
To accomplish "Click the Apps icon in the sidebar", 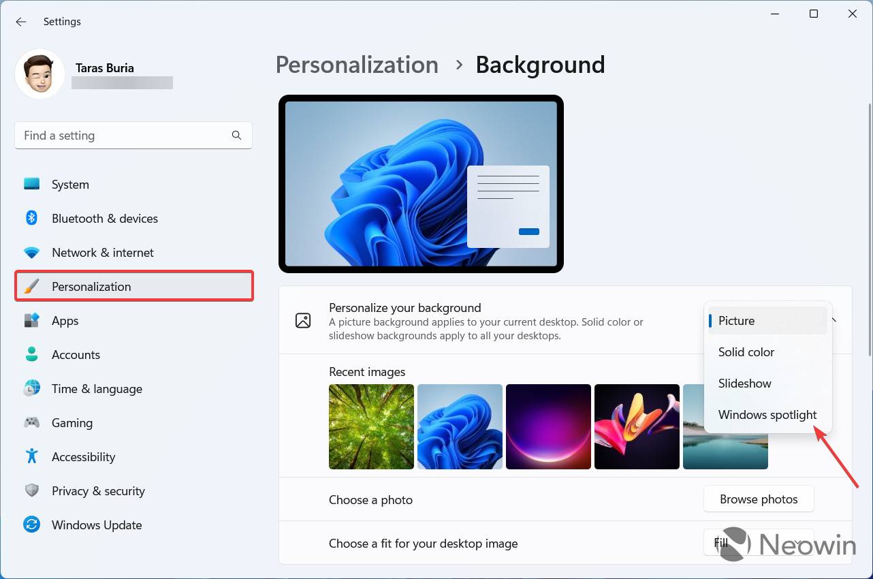I will tap(31, 320).
